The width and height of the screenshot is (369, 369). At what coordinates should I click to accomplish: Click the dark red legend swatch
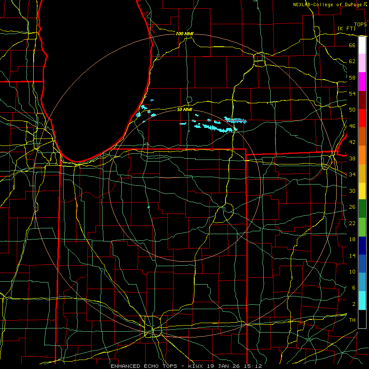click(x=362, y=100)
